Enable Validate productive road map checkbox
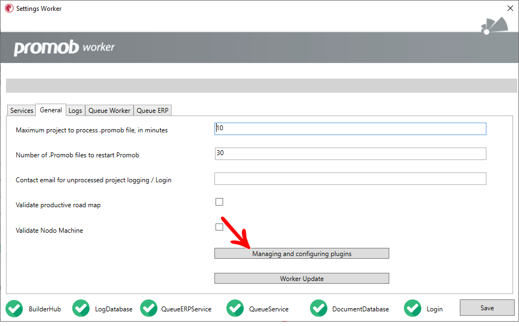 coord(219,202)
